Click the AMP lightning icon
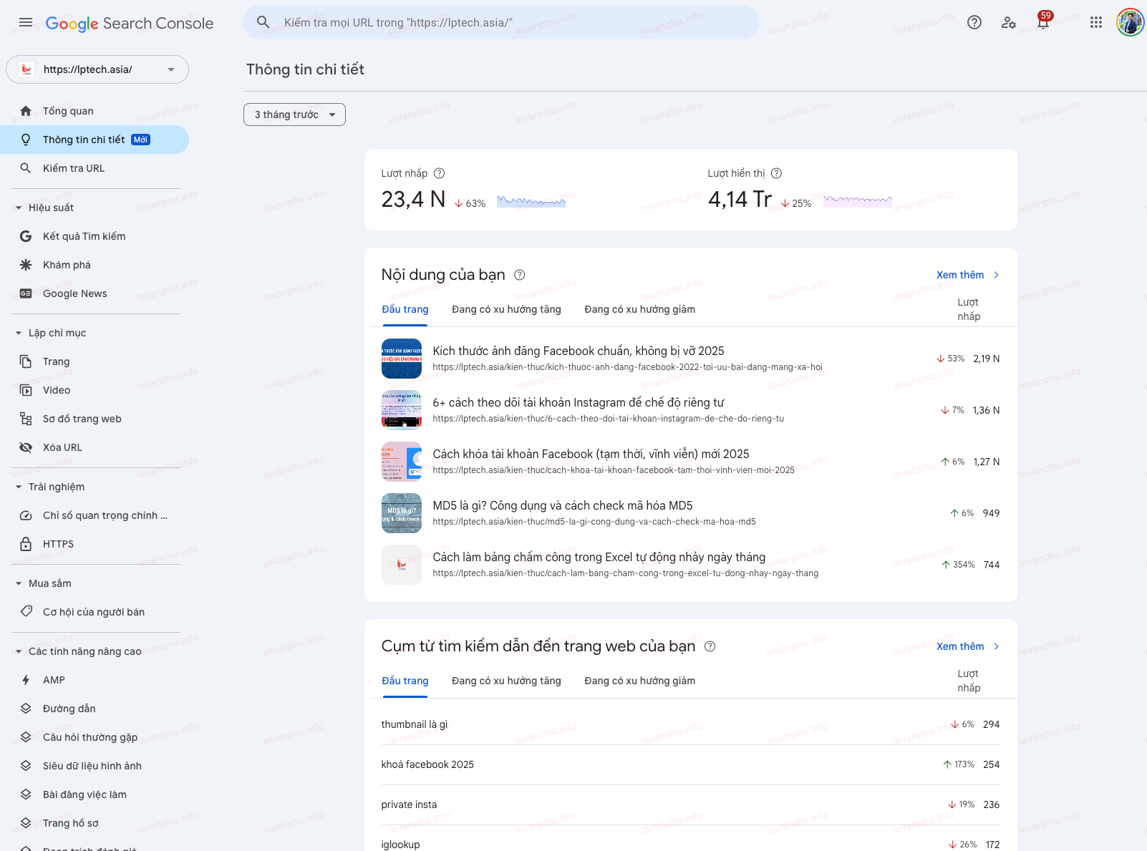1147x851 pixels. [x=26, y=680]
